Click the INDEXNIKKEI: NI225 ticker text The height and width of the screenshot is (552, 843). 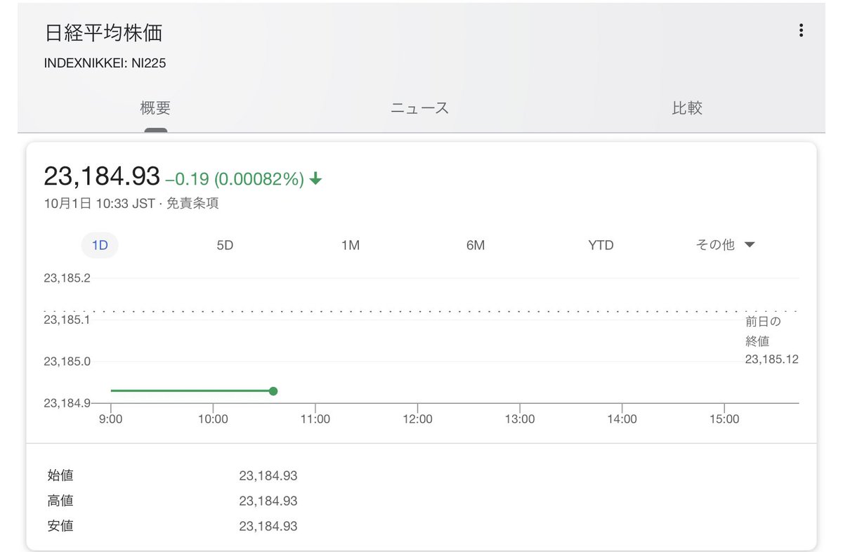pos(105,63)
